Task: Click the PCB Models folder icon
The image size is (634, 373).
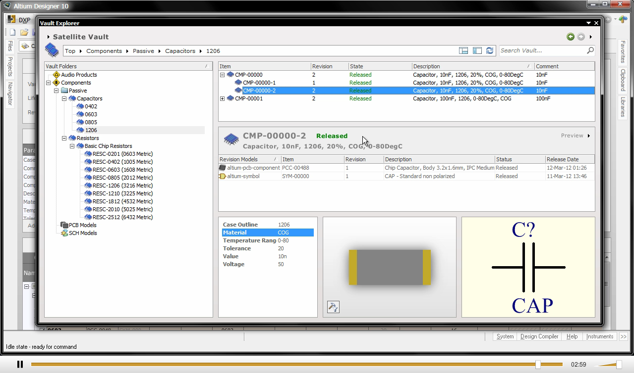Action: tap(64, 225)
